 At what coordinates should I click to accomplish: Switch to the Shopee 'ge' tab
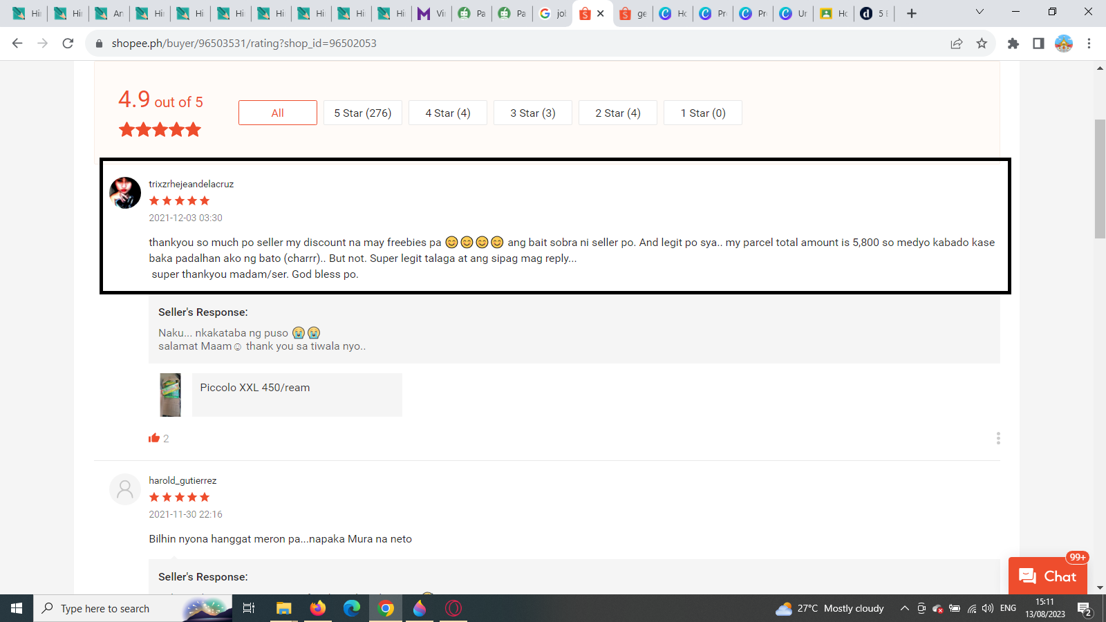633,13
